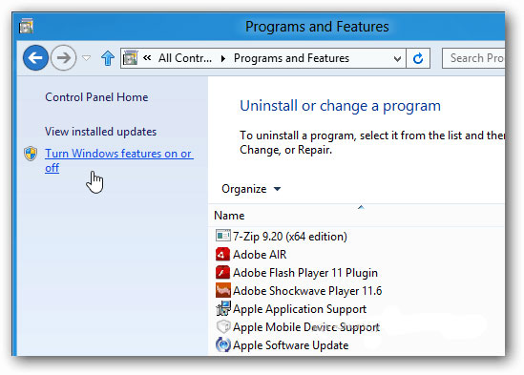Click the Search Programs input field
The width and height of the screenshot is (524, 375).
pyautogui.click(x=473, y=58)
